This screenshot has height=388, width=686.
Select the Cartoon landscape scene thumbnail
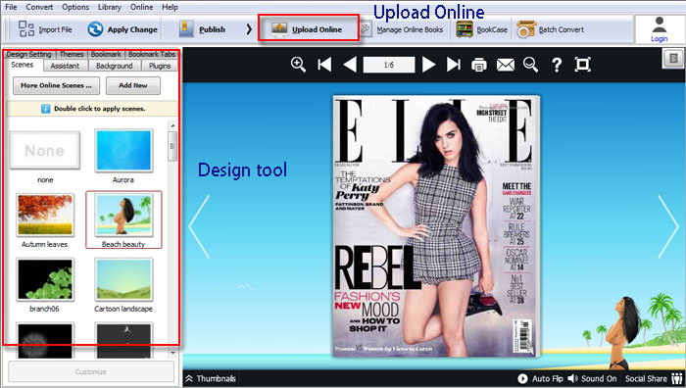click(x=123, y=280)
